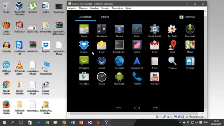Tap the COMPRAR shop button

tap(187, 17)
